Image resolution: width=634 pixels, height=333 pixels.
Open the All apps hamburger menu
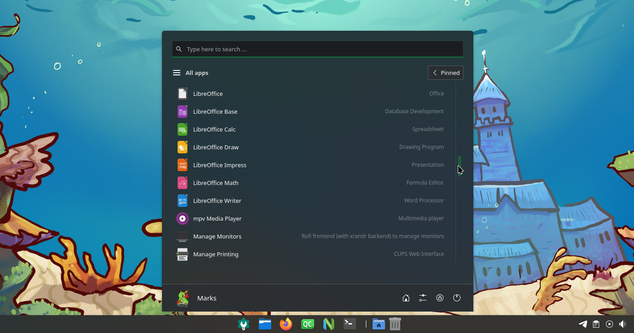pos(177,73)
